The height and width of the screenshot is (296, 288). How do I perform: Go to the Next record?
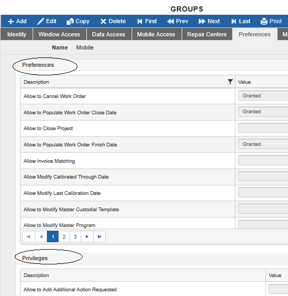pos(209,21)
